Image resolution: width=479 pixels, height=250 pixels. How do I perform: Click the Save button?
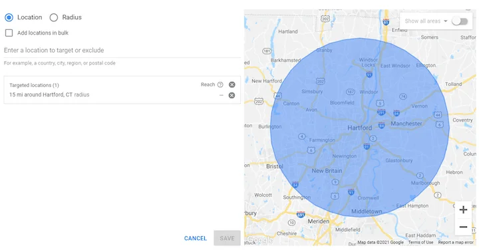227,238
